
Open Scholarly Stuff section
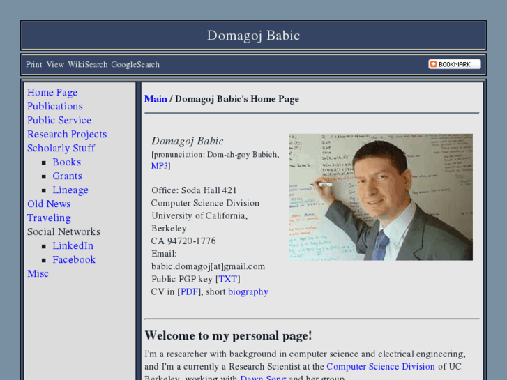[x=61, y=148]
